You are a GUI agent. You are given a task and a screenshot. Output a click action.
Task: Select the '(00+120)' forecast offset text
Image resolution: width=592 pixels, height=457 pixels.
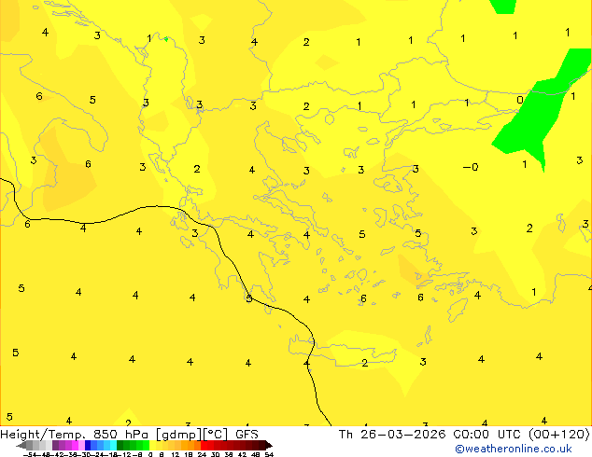point(558,435)
